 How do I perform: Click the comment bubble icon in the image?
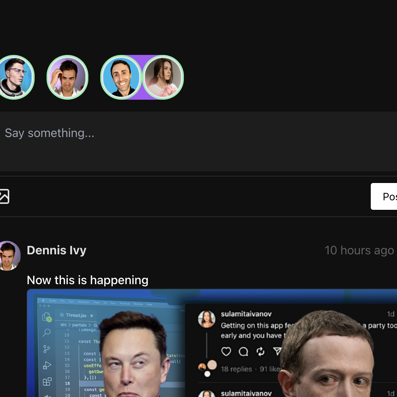[243, 352]
